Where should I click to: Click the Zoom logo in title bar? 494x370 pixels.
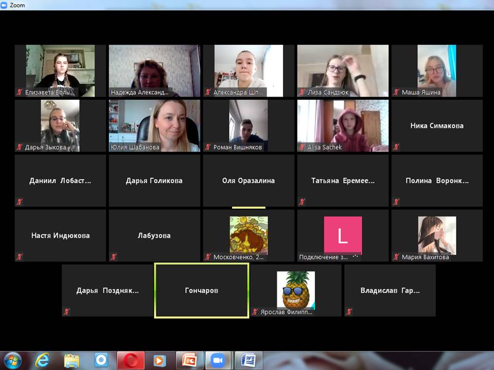click(5, 5)
